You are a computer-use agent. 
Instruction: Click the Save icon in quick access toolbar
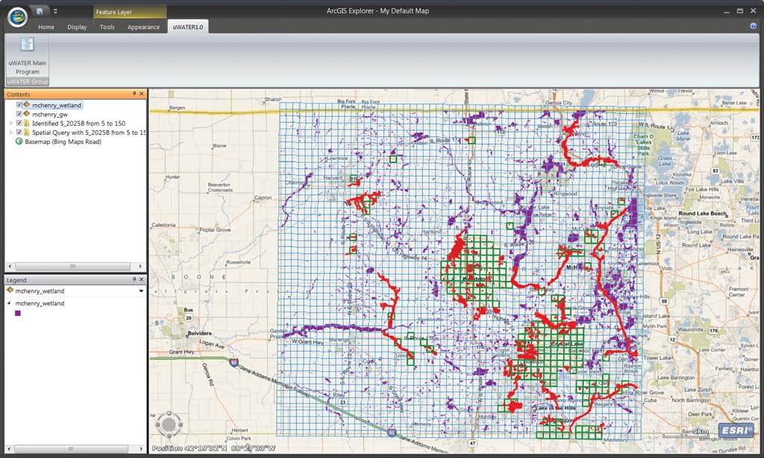tap(40, 10)
